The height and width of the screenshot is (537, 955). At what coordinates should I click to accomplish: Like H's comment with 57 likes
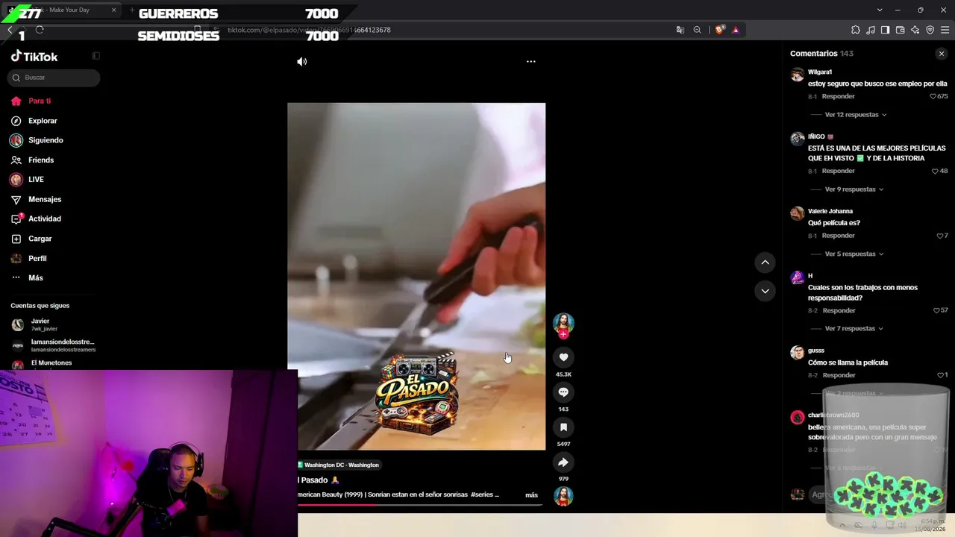pyautogui.click(x=936, y=310)
